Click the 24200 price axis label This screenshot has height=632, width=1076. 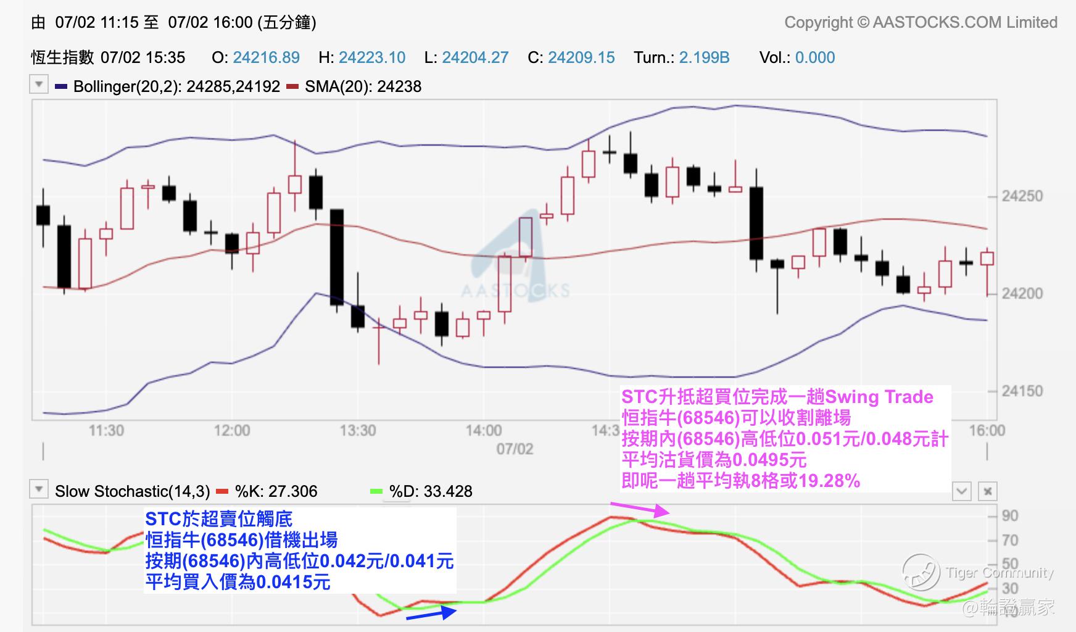[x=1022, y=293]
